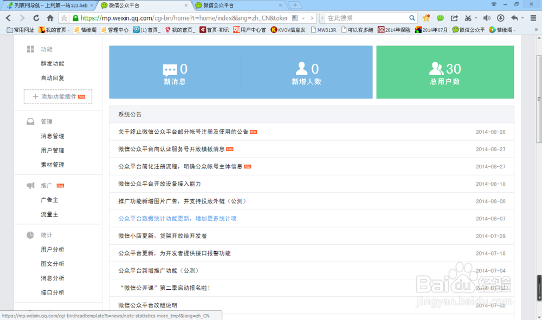Click the 管理 inbox icon in sidebar
This screenshot has width=542, height=320.
tap(30, 121)
